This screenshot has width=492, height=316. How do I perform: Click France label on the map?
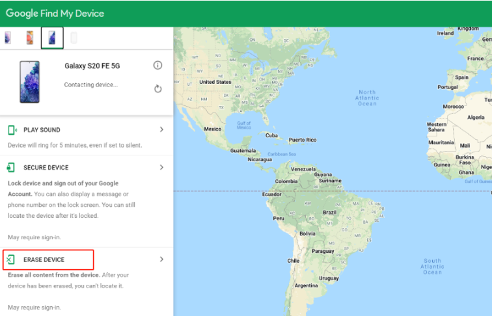click(475, 59)
